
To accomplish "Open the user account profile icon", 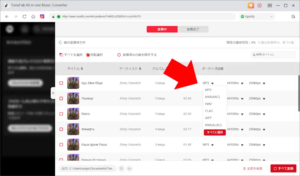I will tap(260, 5).
